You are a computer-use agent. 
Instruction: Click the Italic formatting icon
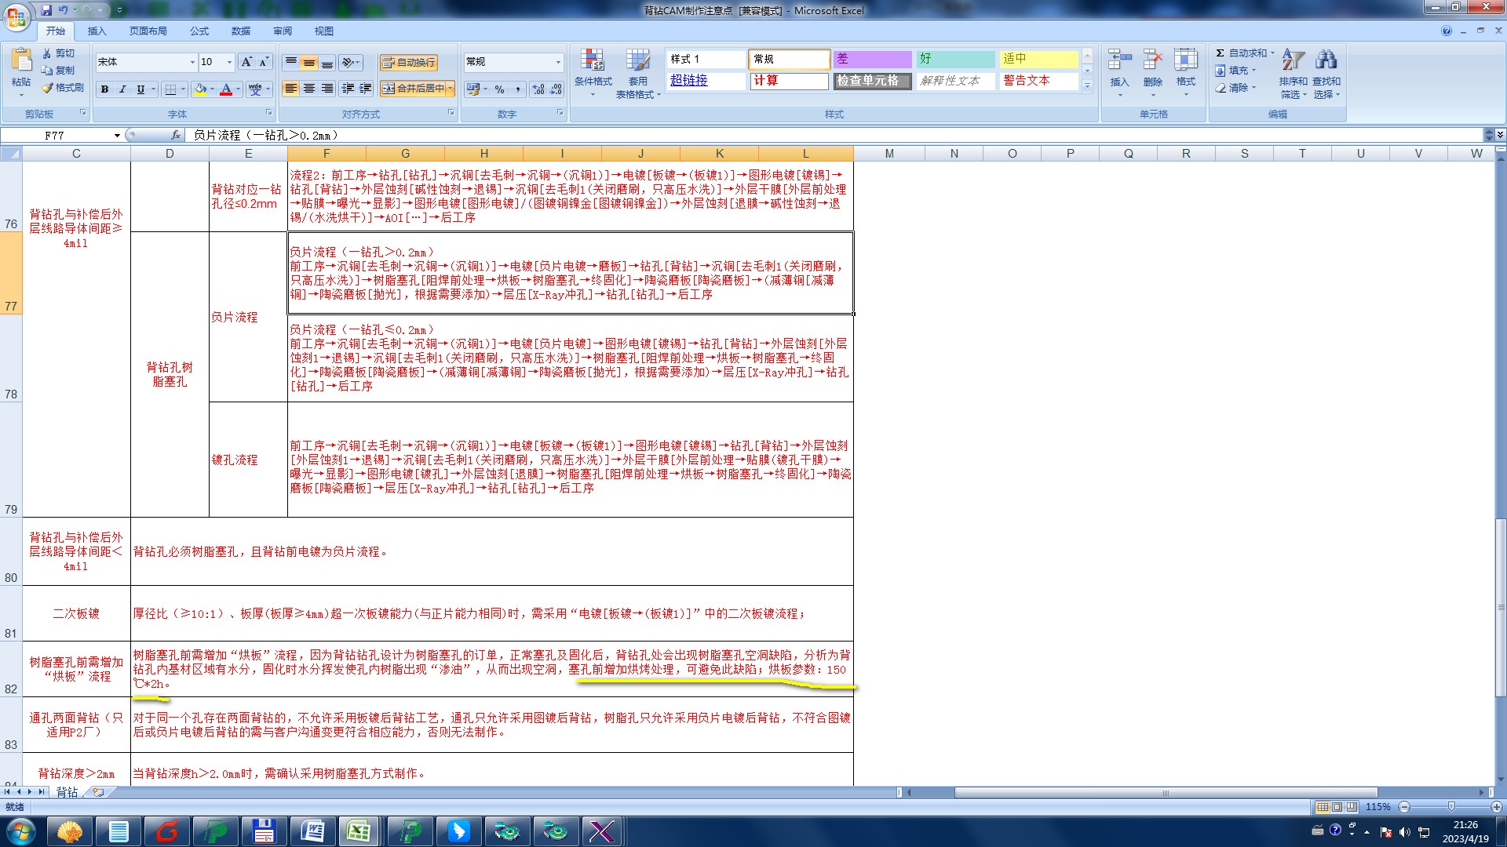click(122, 89)
